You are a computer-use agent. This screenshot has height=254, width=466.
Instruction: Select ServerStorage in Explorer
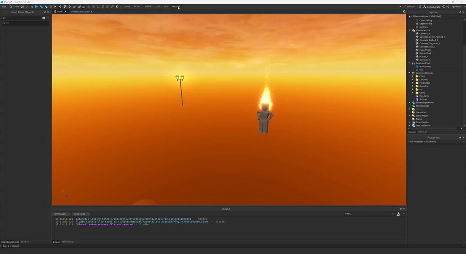(x=422, y=106)
